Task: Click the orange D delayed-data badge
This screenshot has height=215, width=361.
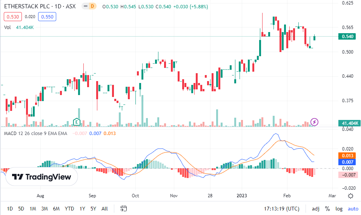Action: coord(93,7)
